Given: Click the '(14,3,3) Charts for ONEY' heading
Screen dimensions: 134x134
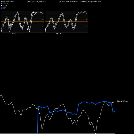Looking at the screenshot, I should point(36,2).
